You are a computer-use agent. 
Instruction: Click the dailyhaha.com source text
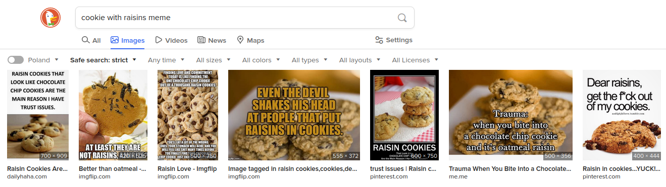click(27, 176)
